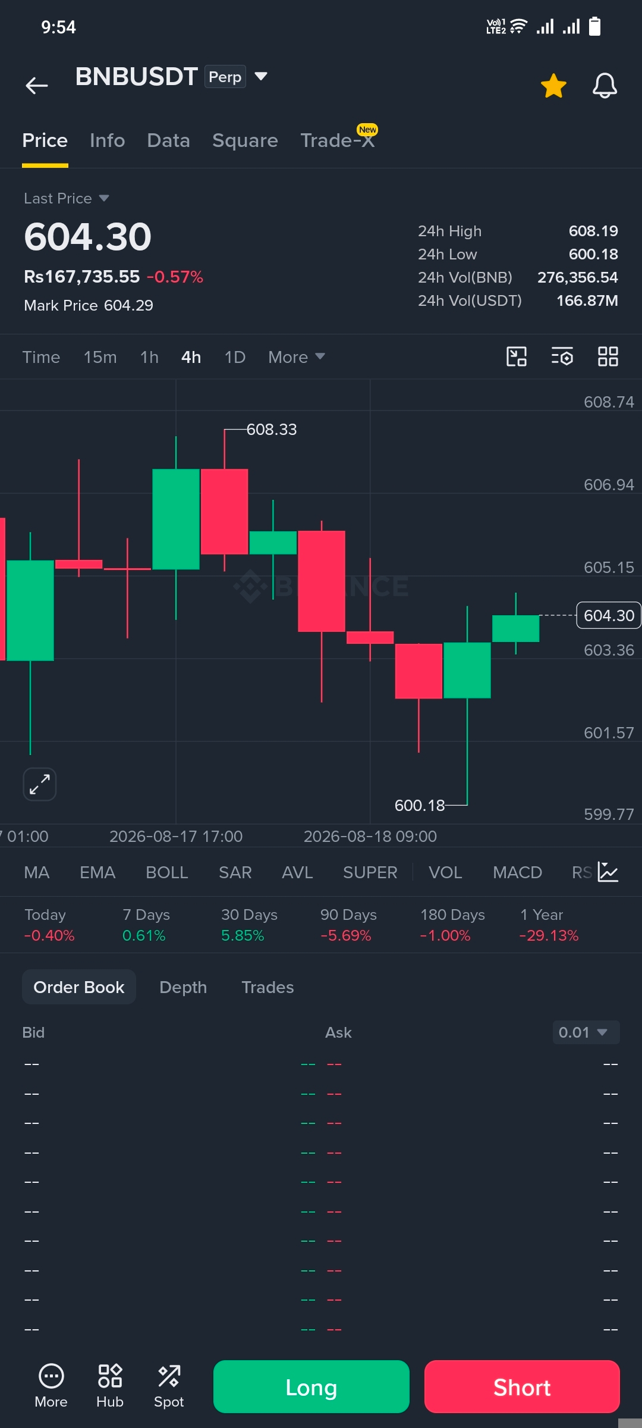Tap the 7 Days 0.61% performance
The width and height of the screenshot is (642, 1428).
coord(146,925)
